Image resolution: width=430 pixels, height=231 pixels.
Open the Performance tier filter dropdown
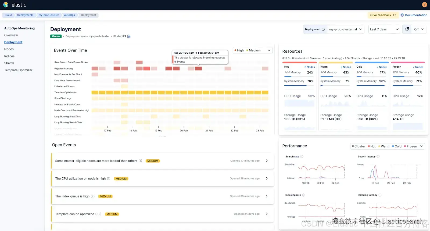click(x=387, y=146)
